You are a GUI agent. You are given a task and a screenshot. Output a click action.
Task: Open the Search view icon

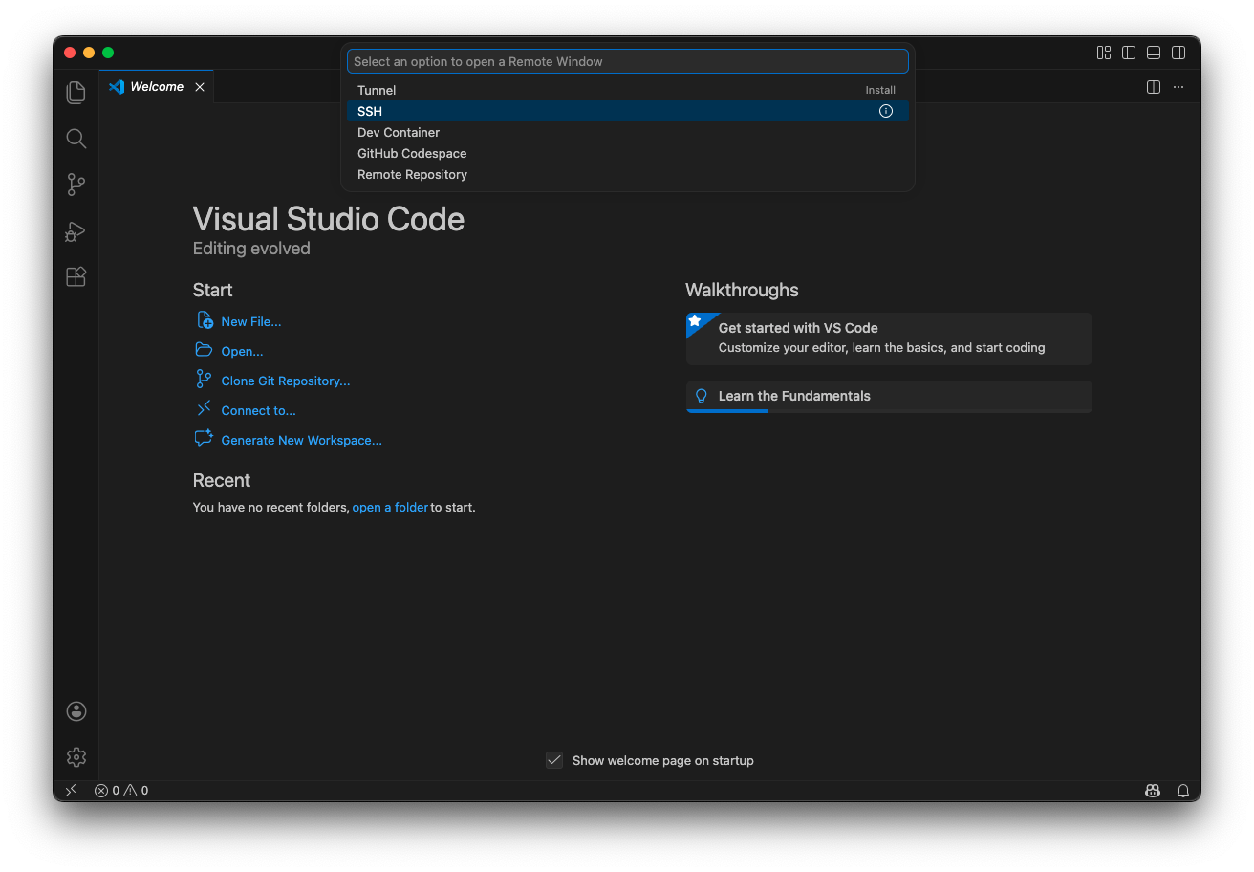tap(76, 139)
